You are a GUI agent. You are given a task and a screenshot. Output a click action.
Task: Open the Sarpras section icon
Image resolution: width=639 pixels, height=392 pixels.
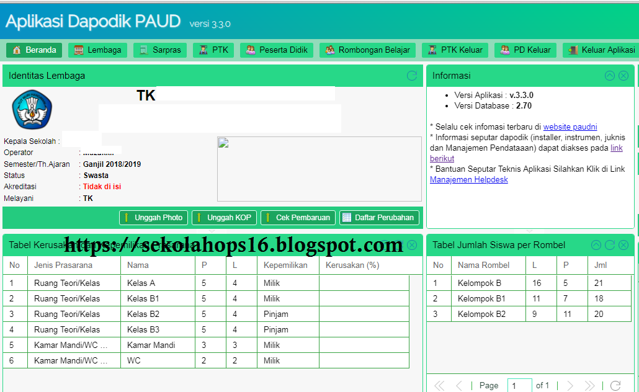[x=144, y=50]
